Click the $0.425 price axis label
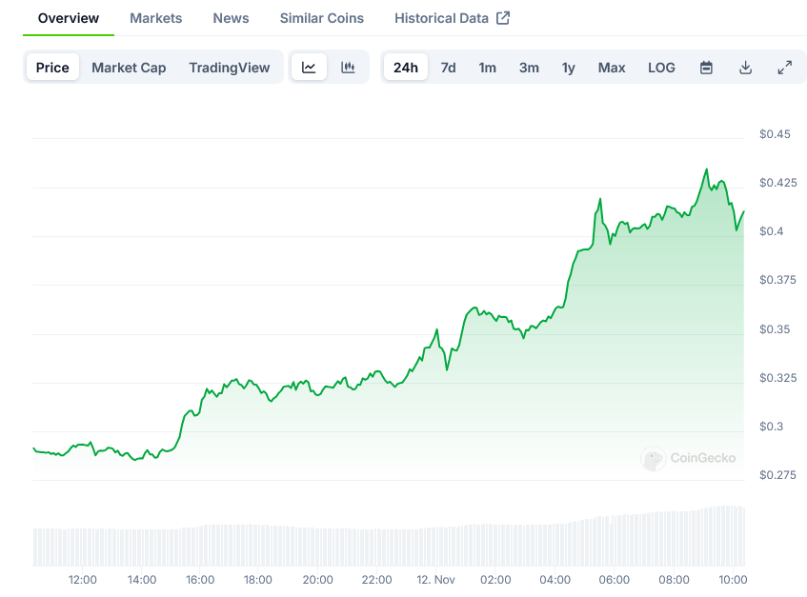The height and width of the screenshot is (597, 807). (777, 183)
